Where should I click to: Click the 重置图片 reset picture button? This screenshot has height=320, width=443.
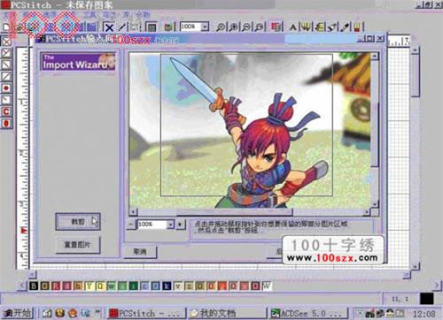[x=78, y=245]
